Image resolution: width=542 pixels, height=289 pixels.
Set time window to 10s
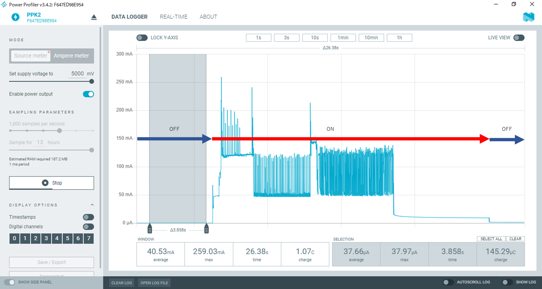pos(315,38)
